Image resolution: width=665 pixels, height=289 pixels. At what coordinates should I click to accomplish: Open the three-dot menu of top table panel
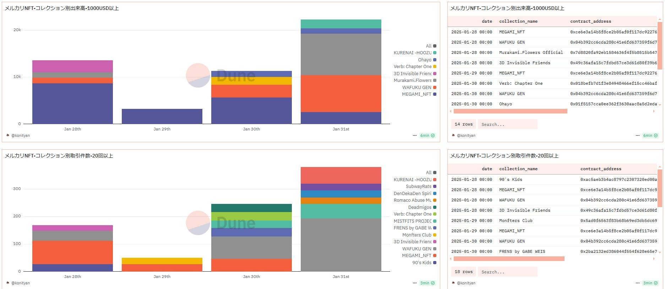tap(637, 135)
